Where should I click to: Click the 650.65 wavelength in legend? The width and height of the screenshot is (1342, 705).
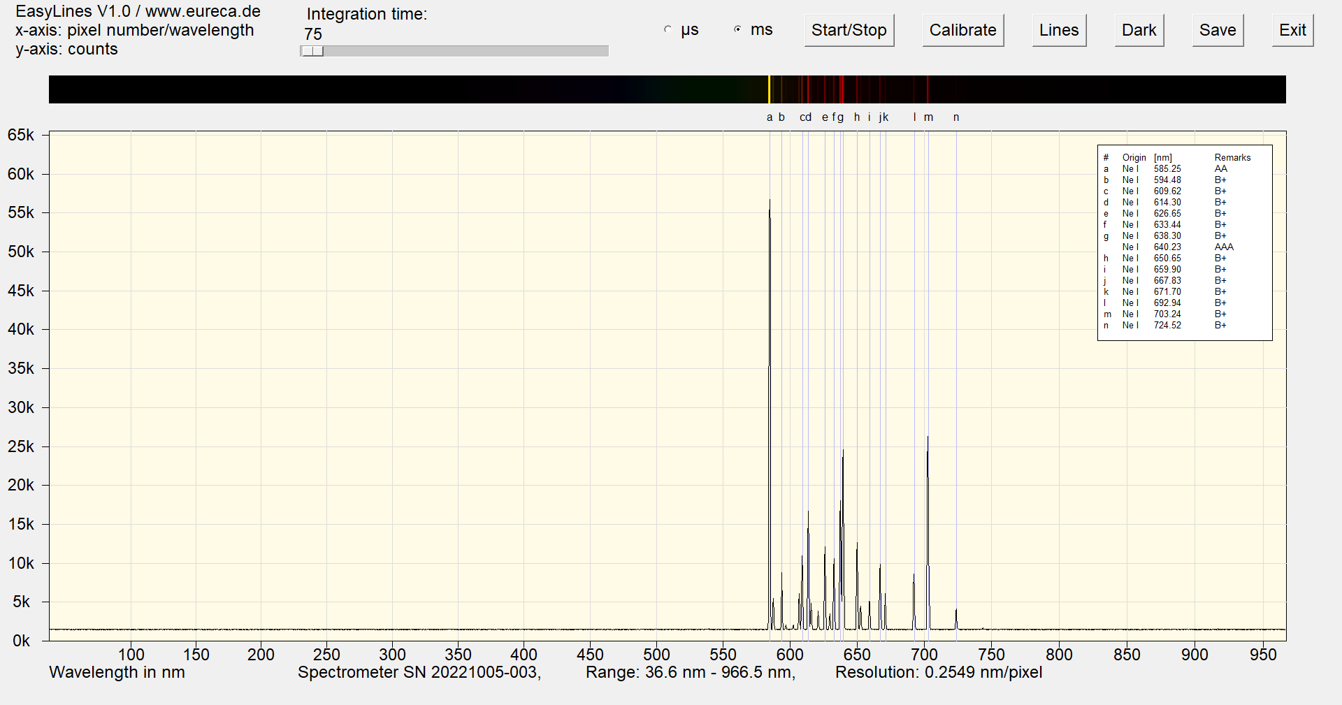click(1167, 259)
